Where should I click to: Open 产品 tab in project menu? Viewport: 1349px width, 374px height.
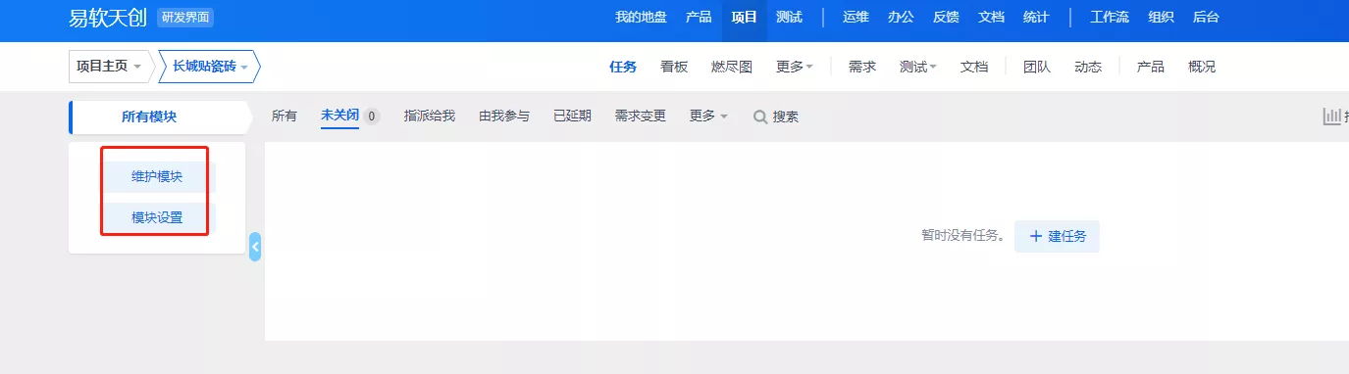(x=1151, y=67)
